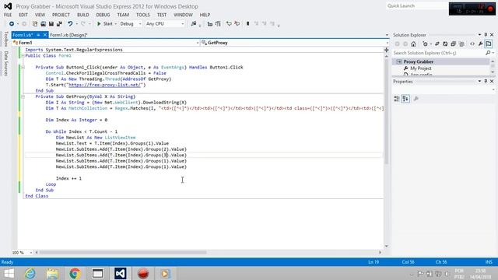Close the Form1.vb code tab
The height and width of the screenshot is (280, 498).
click(x=45, y=35)
